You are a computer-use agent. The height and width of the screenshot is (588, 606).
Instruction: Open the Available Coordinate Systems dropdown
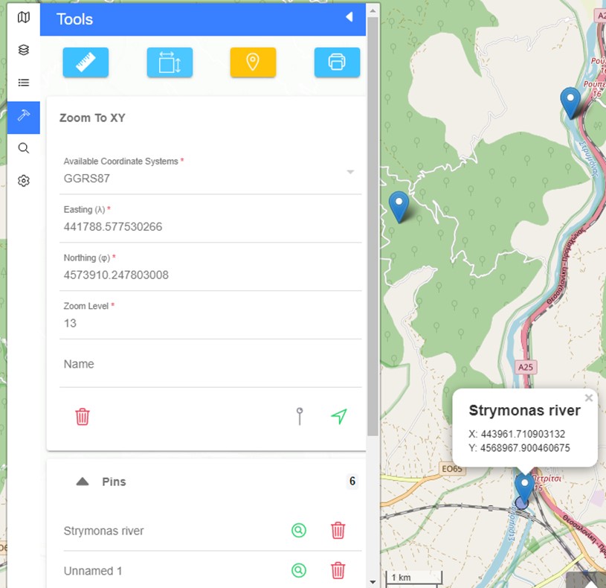(208, 179)
